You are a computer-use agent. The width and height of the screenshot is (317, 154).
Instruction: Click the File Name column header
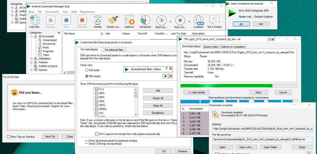pos(81,34)
